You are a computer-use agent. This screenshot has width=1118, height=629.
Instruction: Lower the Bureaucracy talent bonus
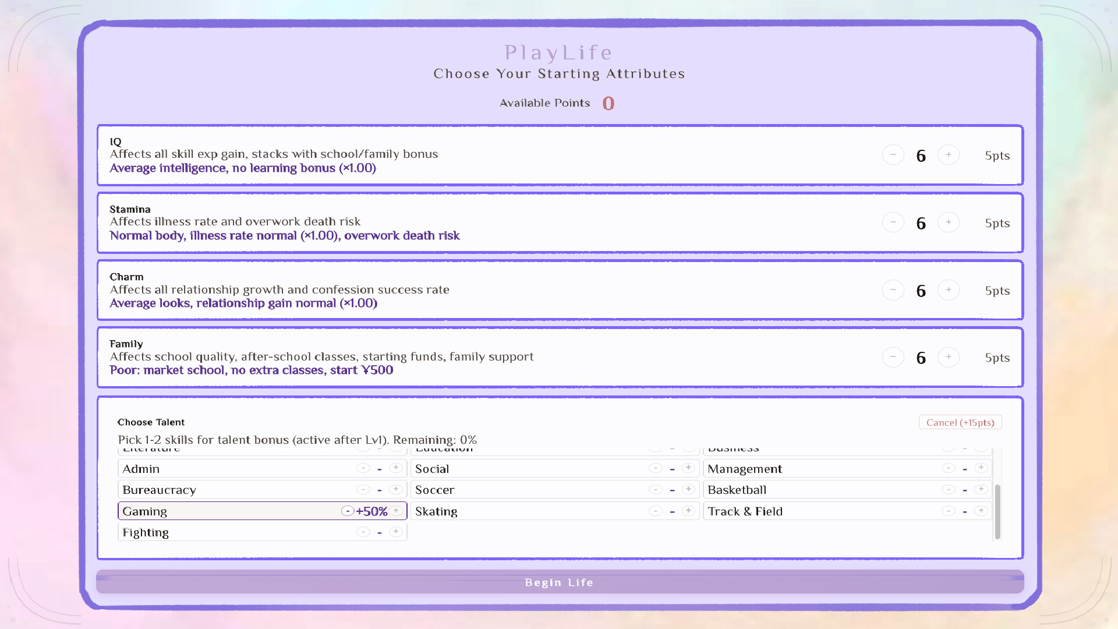tap(363, 490)
